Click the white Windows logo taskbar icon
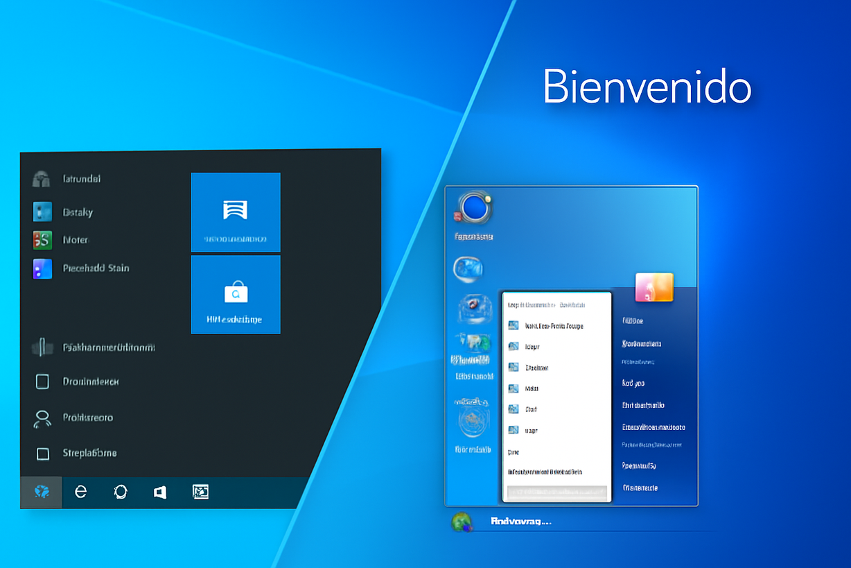851x568 pixels. click(x=160, y=492)
